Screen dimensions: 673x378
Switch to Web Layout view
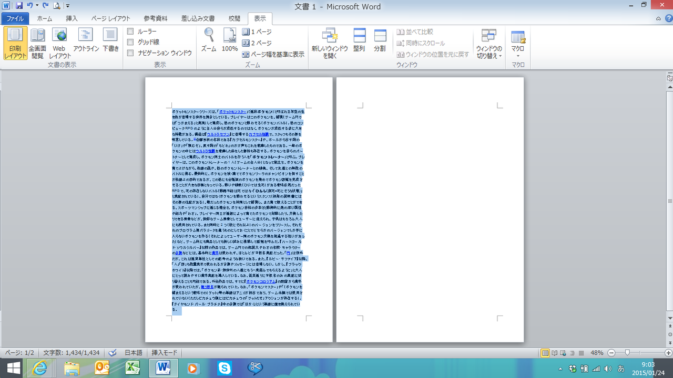tap(60, 43)
